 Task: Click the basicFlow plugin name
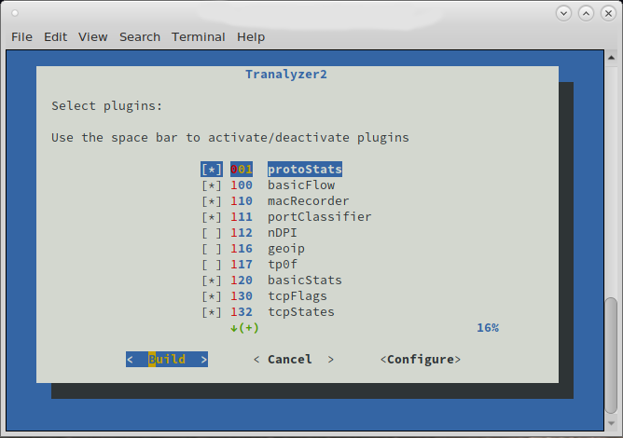click(301, 185)
